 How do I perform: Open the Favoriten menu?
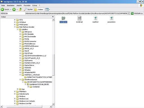coord(27,6)
